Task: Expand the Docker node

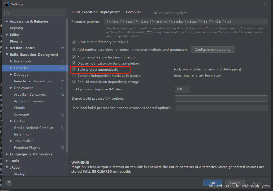Action: point(11,121)
